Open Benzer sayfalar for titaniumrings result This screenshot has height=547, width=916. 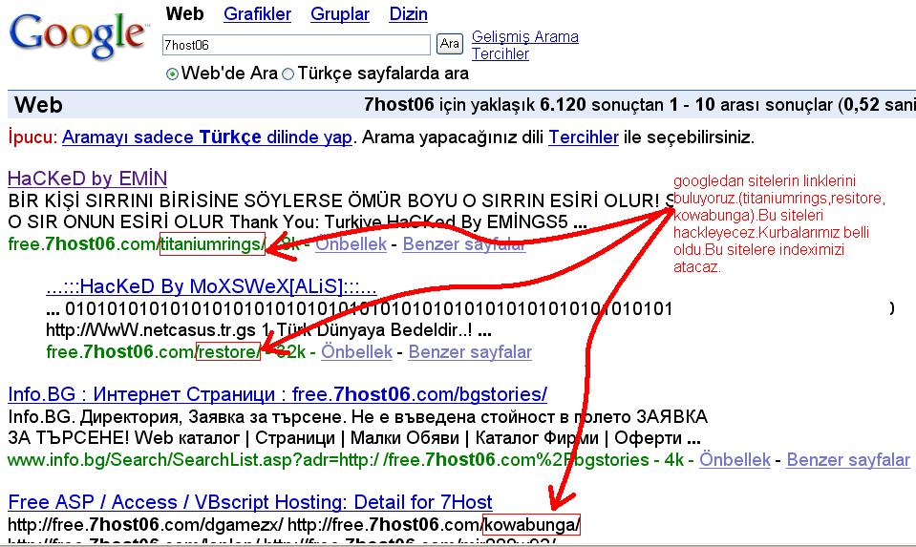point(464,244)
